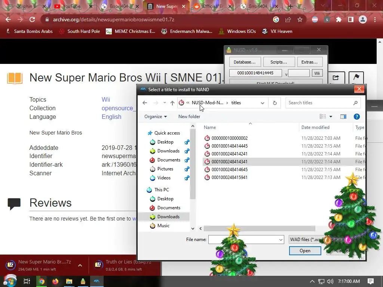Click NUSD title ID field
This screenshot has width=383, height=287.
point(255,73)
